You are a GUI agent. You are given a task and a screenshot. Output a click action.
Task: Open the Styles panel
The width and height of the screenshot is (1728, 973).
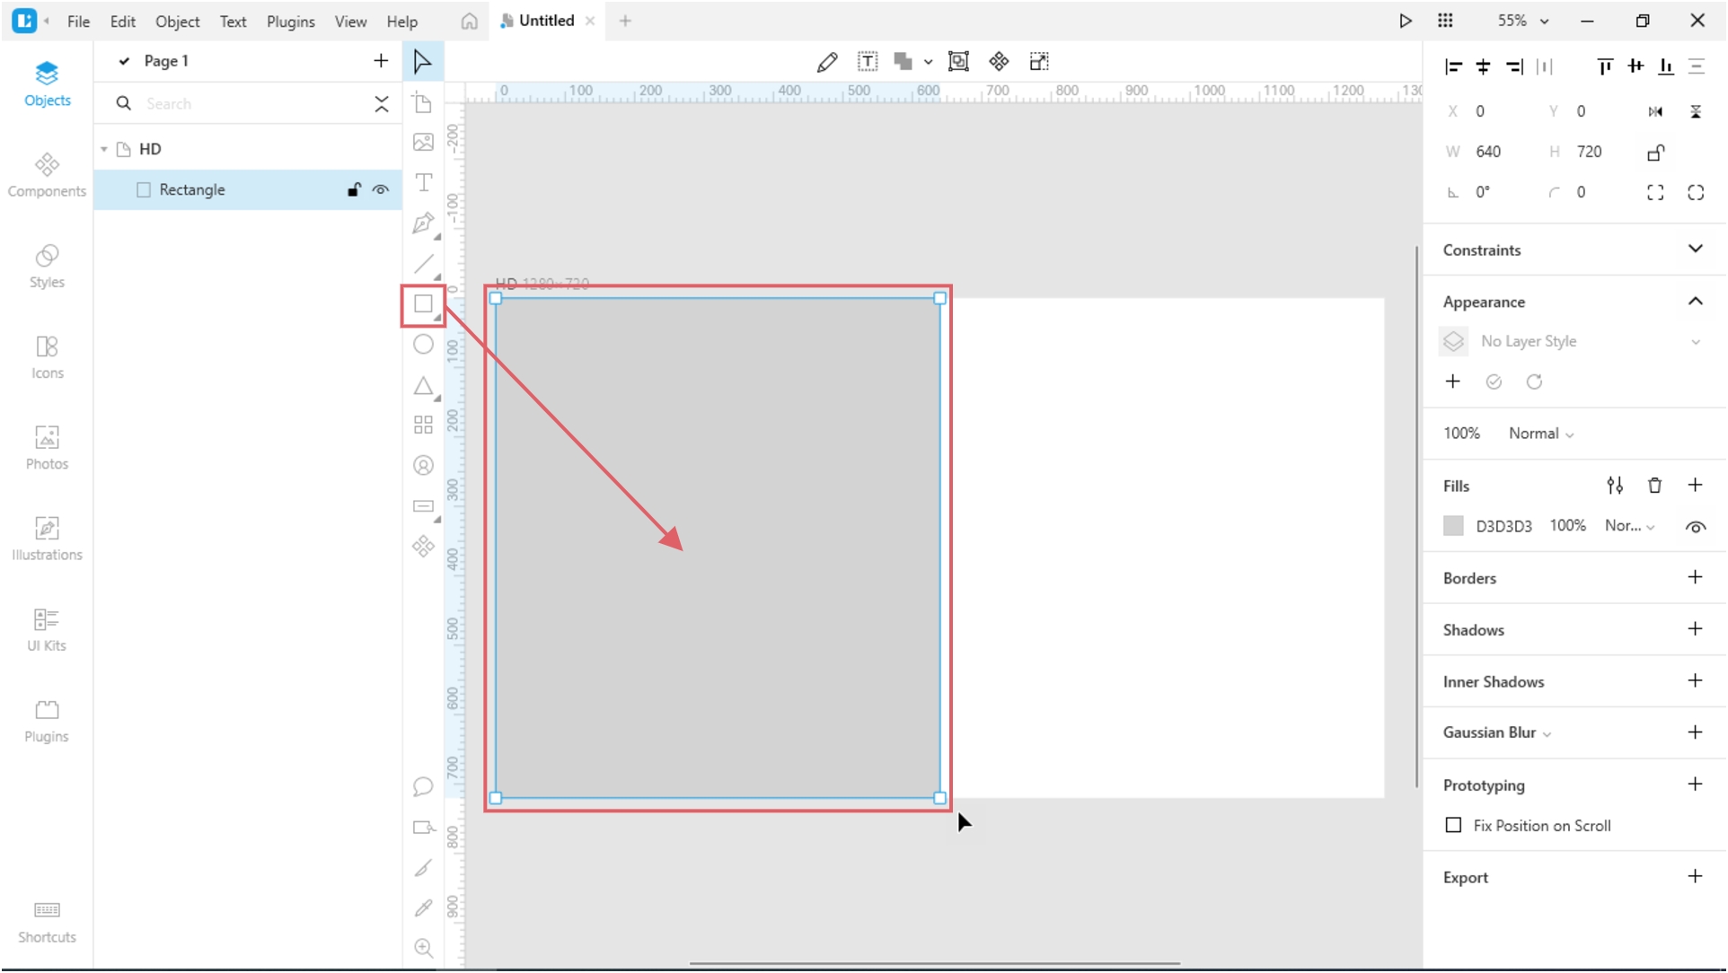pyautogui.click(x=47, y=267)
